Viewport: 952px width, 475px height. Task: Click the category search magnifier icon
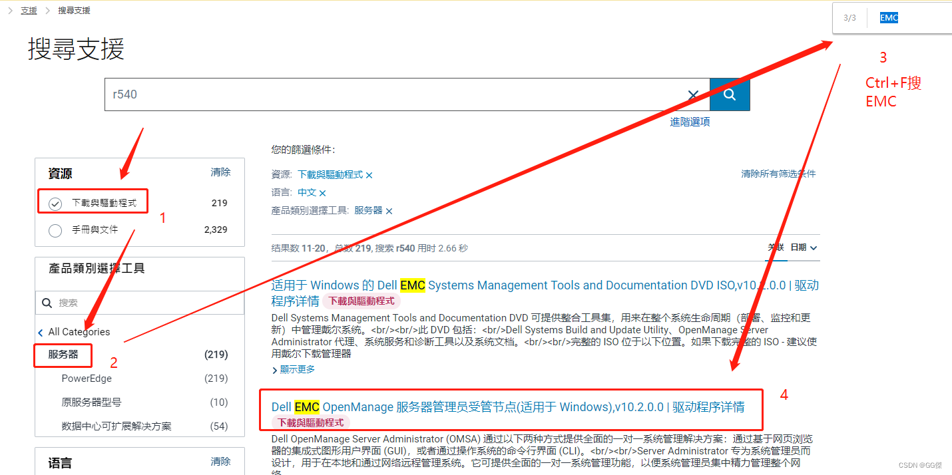point(47,303)
